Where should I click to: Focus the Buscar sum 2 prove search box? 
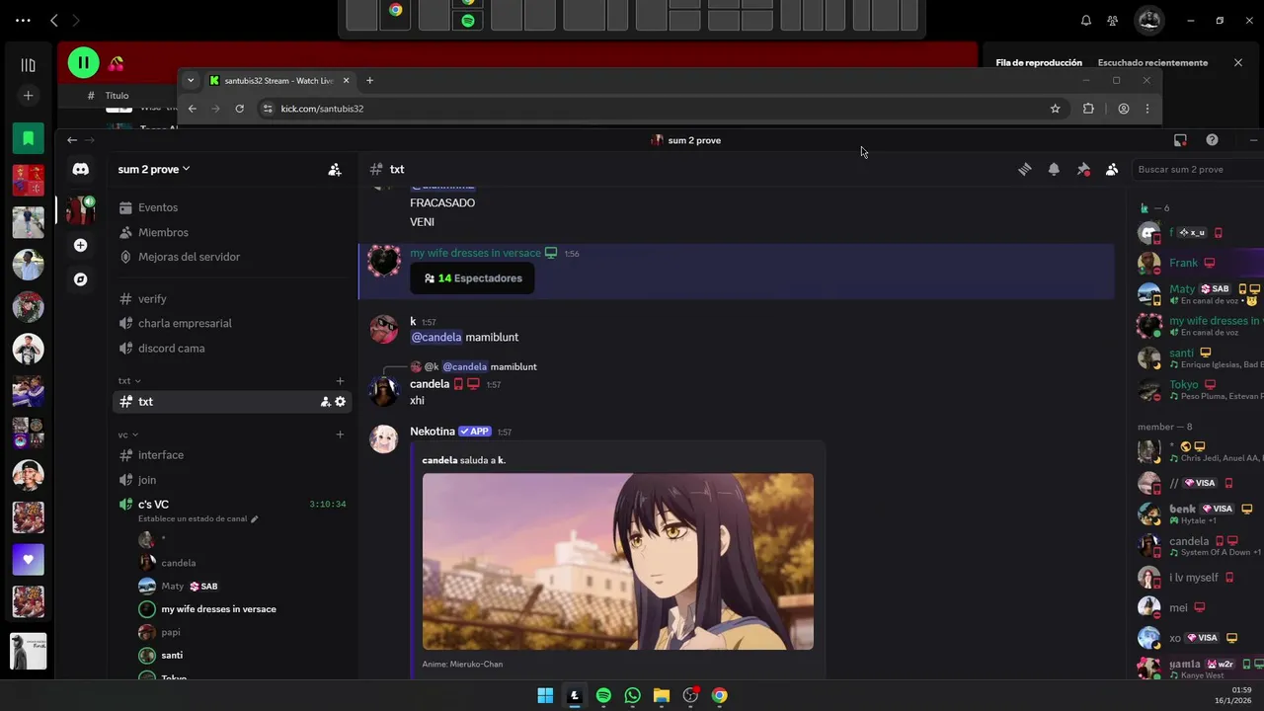[x=1197, y=169]
